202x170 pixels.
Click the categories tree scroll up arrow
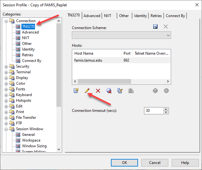59,21
